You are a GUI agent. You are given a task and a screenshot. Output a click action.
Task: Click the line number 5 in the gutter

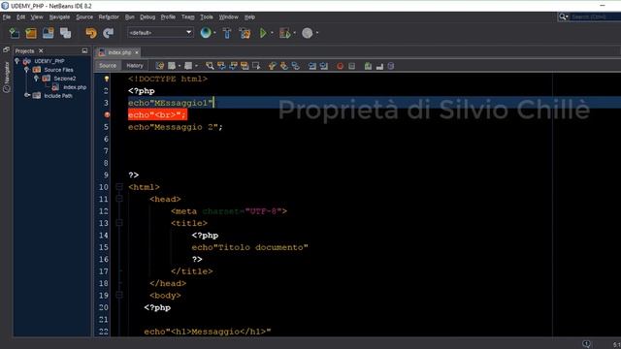point(106,127)
